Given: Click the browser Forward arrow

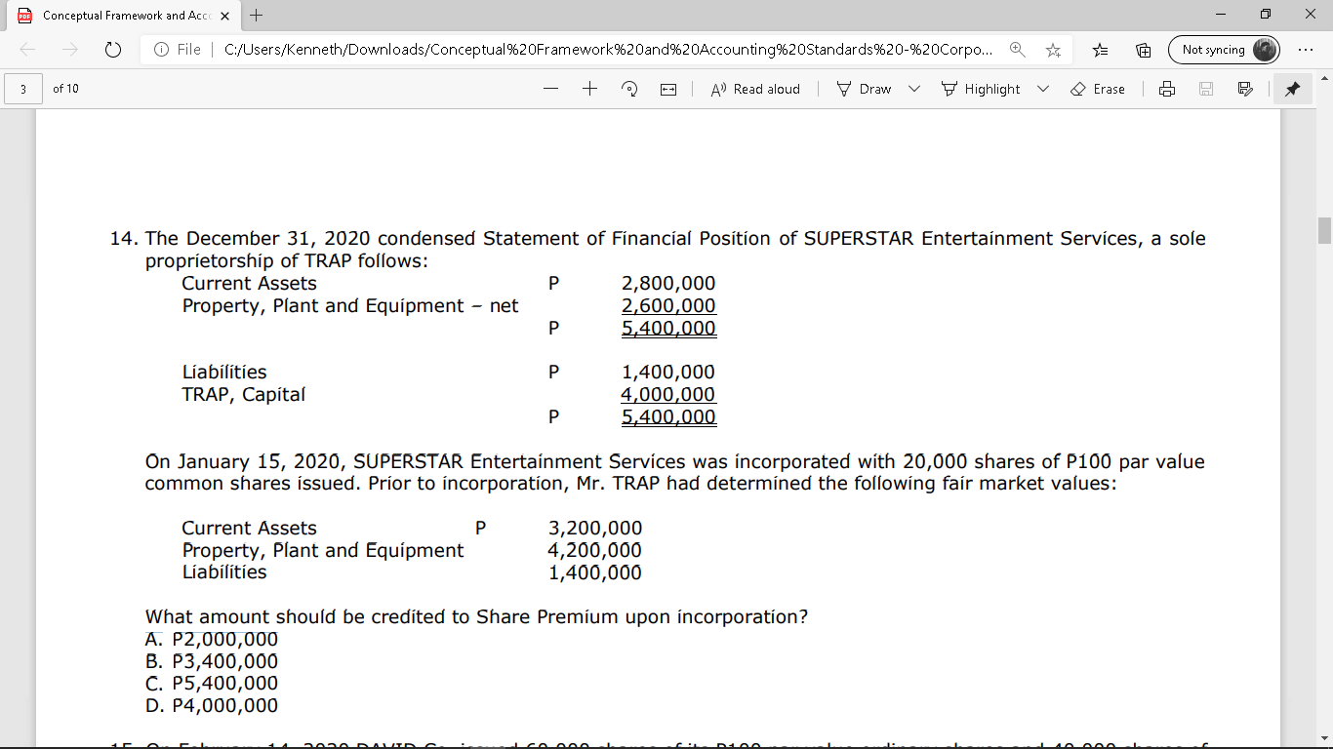Looking at the screenshot, I should click(69, 50).
